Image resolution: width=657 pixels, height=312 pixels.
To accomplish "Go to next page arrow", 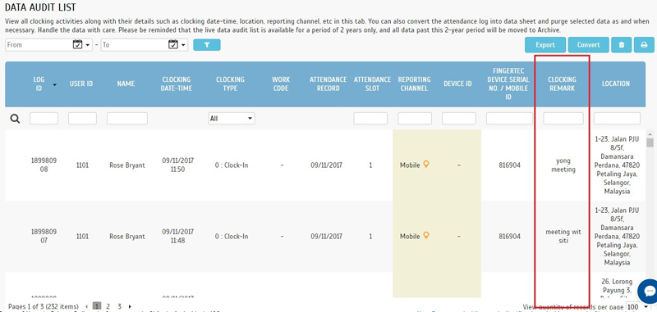I will coord(130,306).
